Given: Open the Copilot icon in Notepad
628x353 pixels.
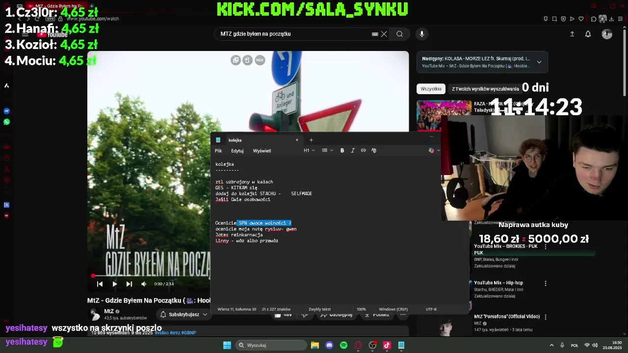Looking at the screenshot, I should (431, 151).
